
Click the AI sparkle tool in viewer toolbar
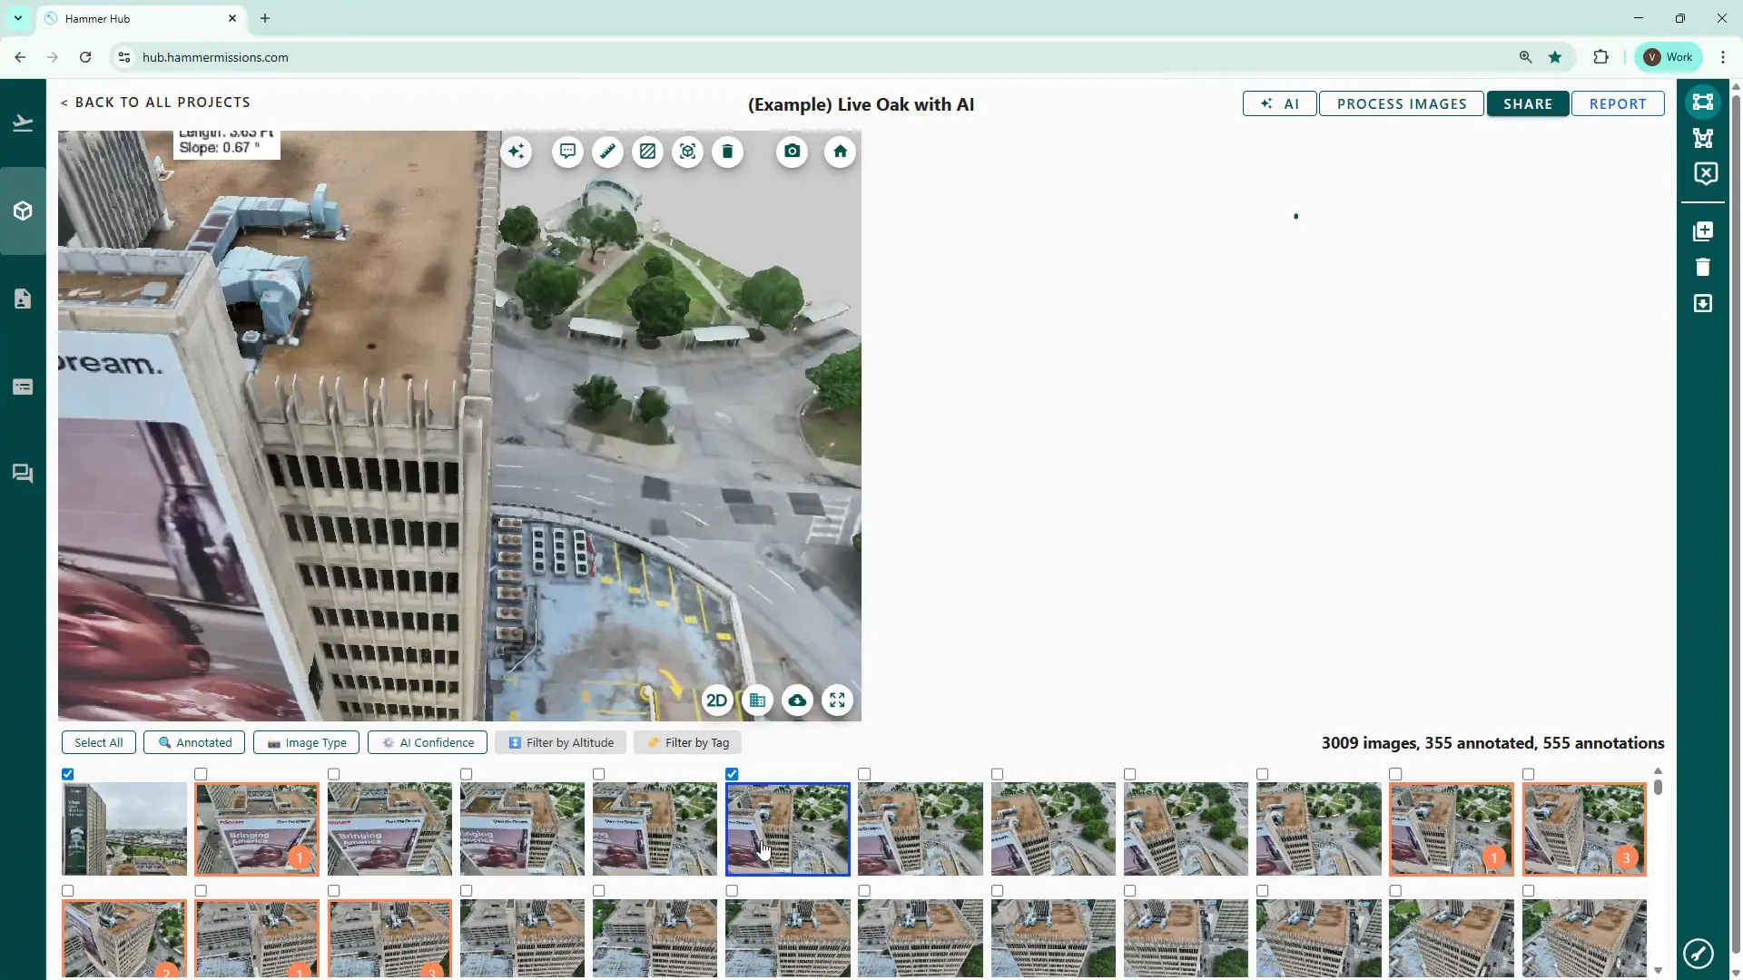tap(517, 152)
